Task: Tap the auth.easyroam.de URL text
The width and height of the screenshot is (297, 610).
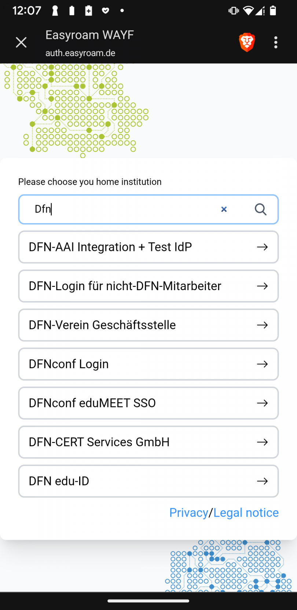Action: [80, 53]
